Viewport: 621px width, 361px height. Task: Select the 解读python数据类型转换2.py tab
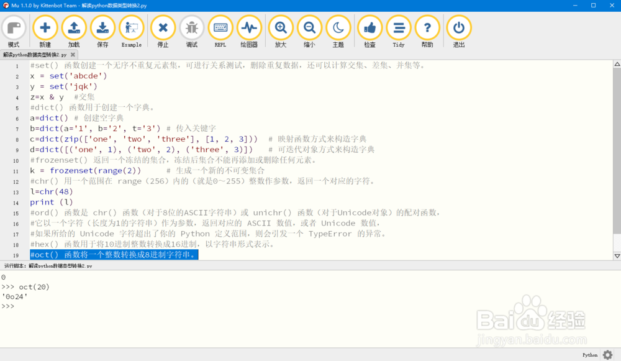pos(34,54)
